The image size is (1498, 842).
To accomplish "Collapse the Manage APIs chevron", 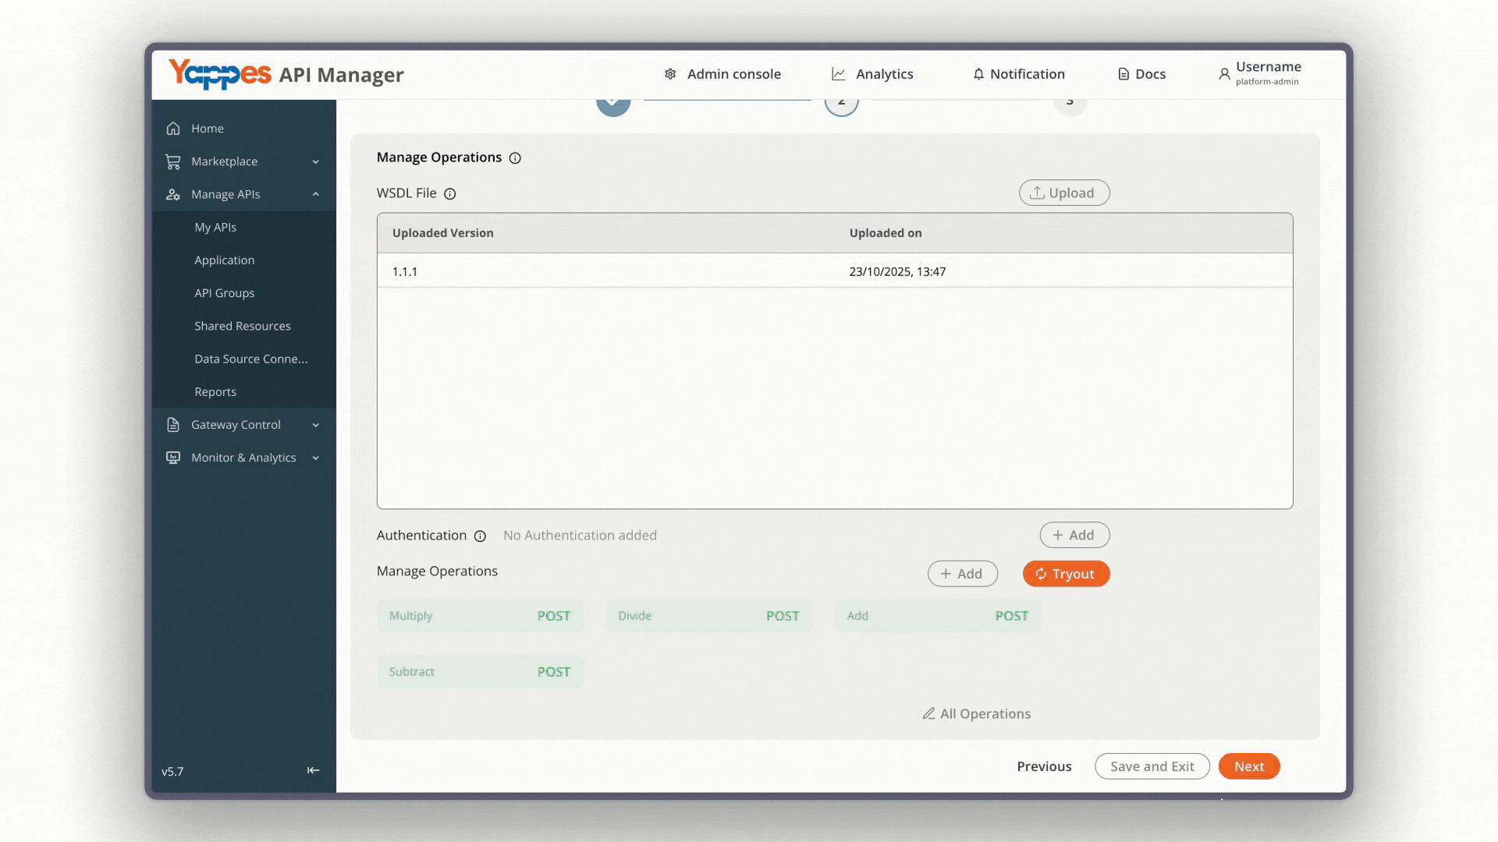I will point(316,194).
